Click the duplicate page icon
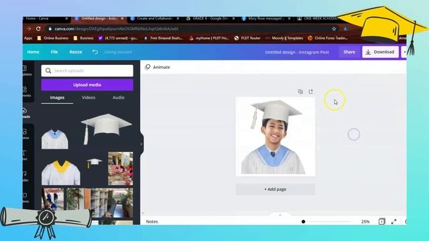429x241 pixels. click(300, 92)
